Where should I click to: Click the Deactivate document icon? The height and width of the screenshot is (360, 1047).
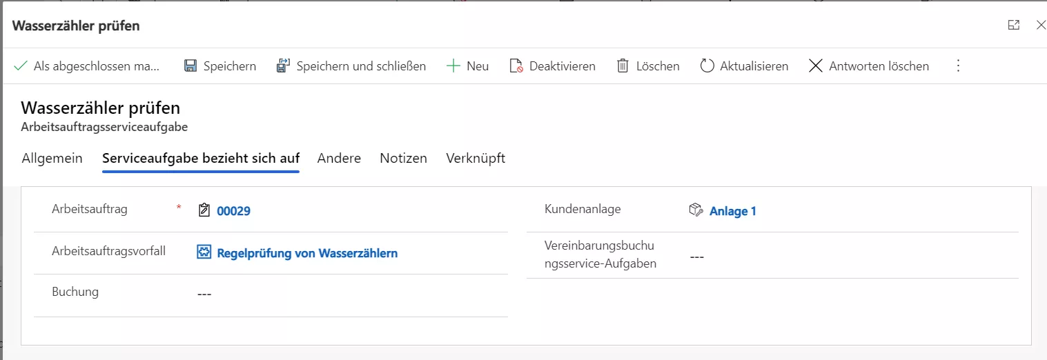tap(516, 66)
